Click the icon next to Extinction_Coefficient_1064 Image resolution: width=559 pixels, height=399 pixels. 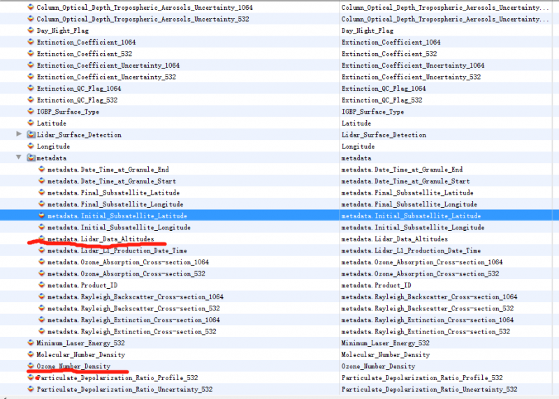click(x=31, y=43)
